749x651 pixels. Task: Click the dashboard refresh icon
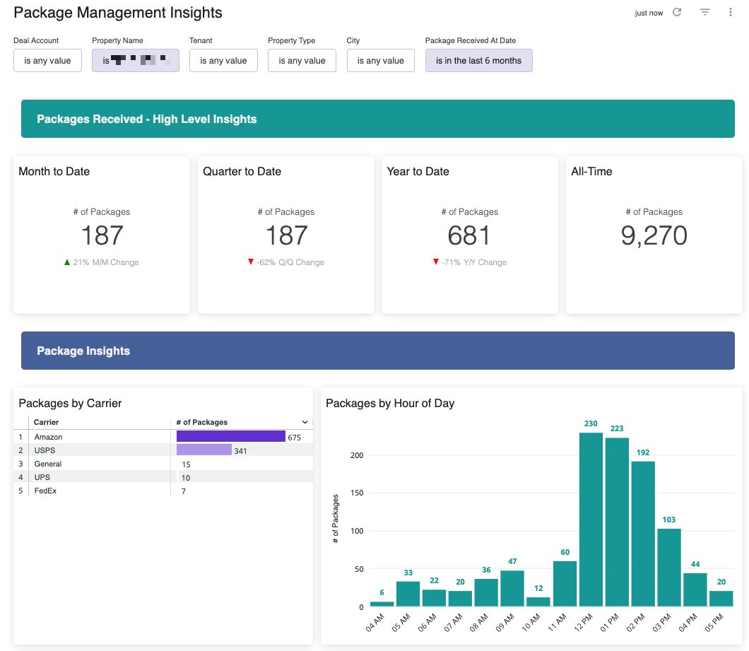point(677,12)
